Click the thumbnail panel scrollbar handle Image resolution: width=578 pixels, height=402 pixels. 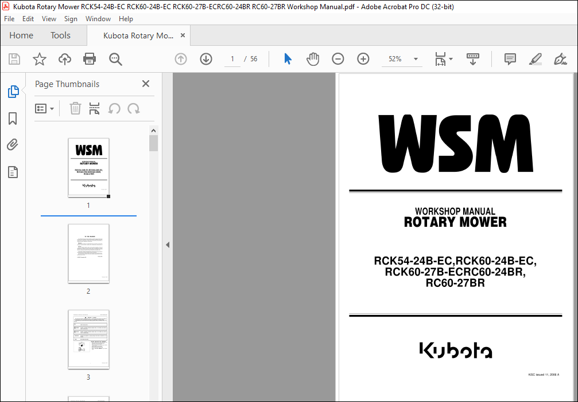154,143
